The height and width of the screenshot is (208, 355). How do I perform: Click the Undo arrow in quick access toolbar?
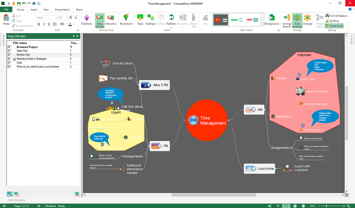tap(24, 3)
